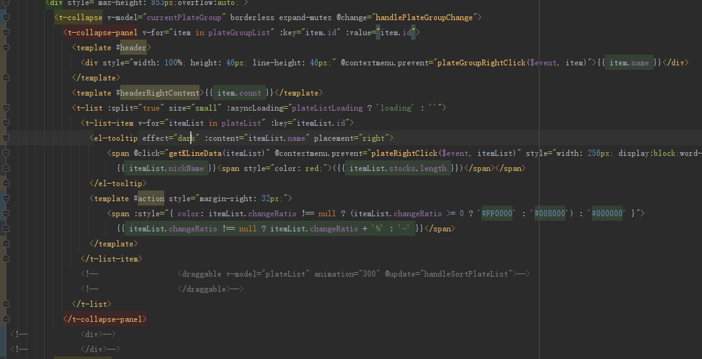
Task: Collapse the span @click block fold marker
Action: (x=6, y=153)
